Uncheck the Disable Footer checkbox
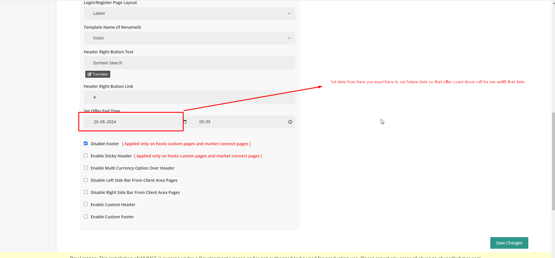Screen dimensions: 555x258 tap(86, 143)
